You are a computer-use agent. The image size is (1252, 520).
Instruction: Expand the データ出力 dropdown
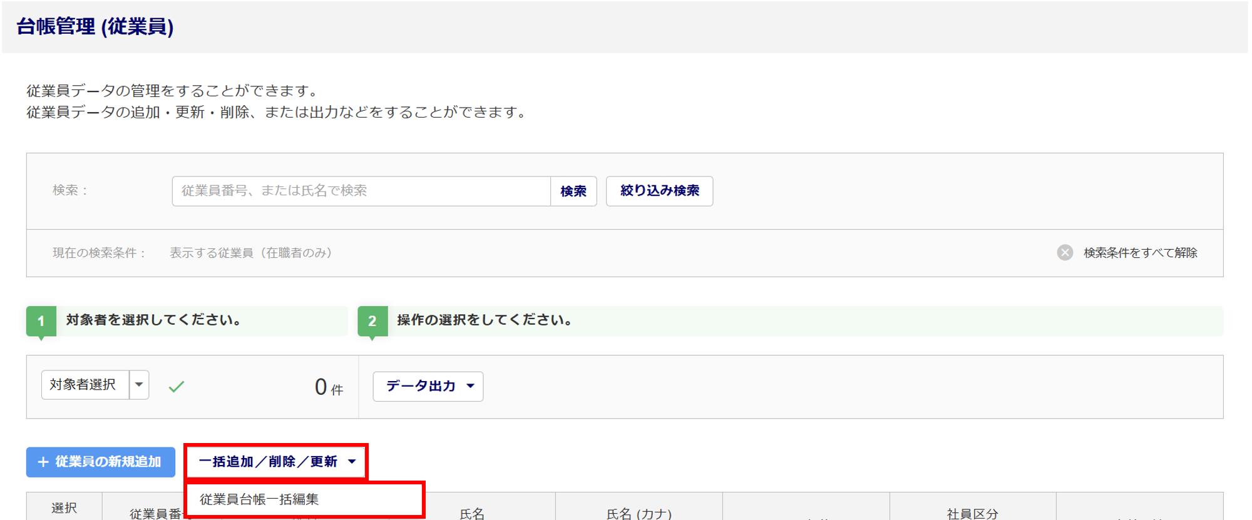tap(428, 386)
